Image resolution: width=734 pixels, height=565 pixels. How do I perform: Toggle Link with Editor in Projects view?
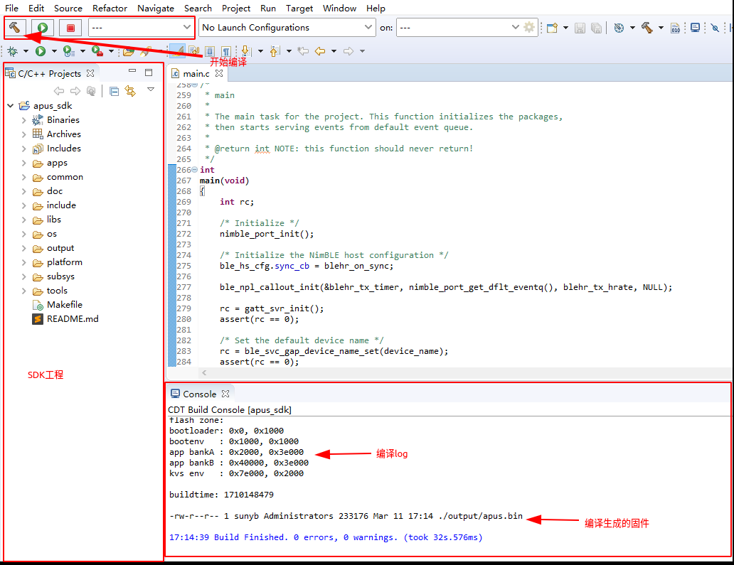[x=131, y=91]
